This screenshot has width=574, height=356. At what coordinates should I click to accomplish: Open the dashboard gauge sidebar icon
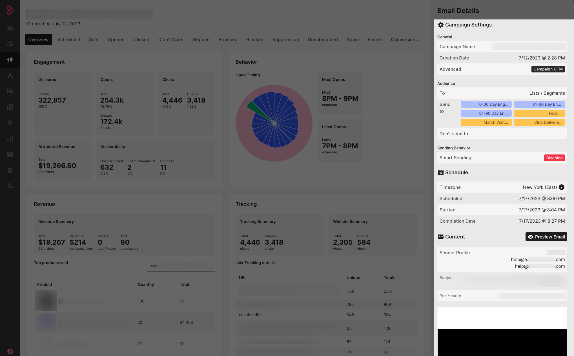[10, 28]
